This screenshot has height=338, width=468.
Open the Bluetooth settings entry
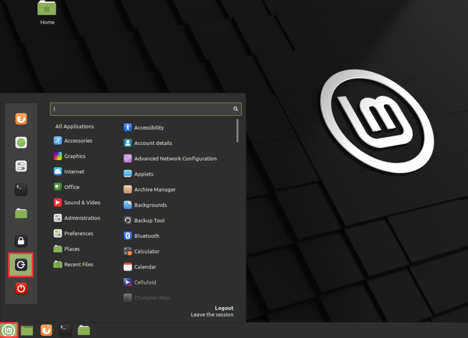coord(145,236)
